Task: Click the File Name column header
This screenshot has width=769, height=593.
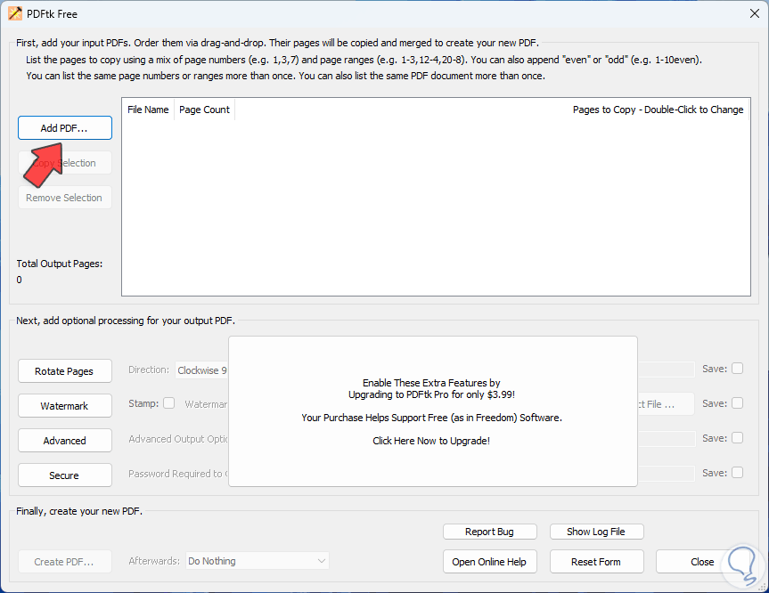Action: 148,110
